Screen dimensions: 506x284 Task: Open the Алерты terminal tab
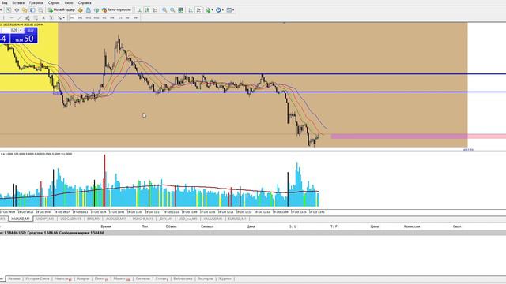pyautogui.click(x=83, y=278)
